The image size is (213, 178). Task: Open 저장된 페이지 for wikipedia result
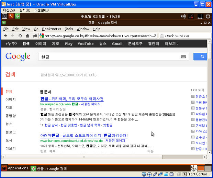point(91,104)
